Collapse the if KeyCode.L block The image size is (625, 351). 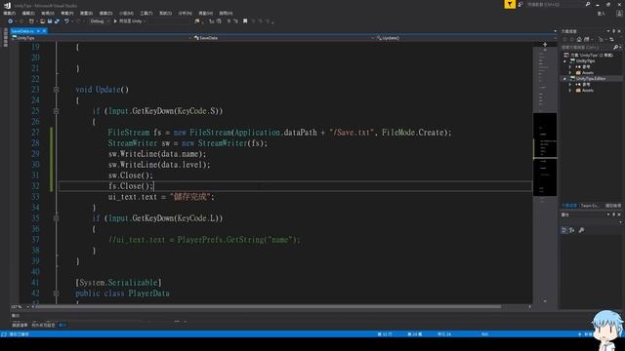pos(56,218)
